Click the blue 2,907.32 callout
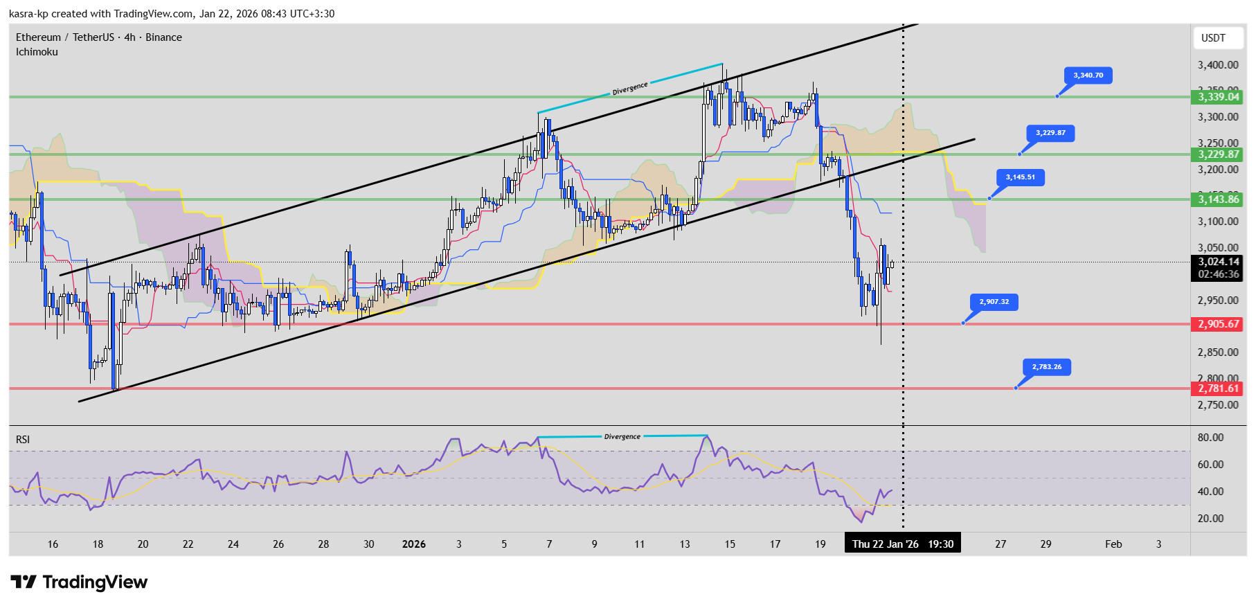Viewport: 1256px width, 608px height. click(x=994, y=302)
